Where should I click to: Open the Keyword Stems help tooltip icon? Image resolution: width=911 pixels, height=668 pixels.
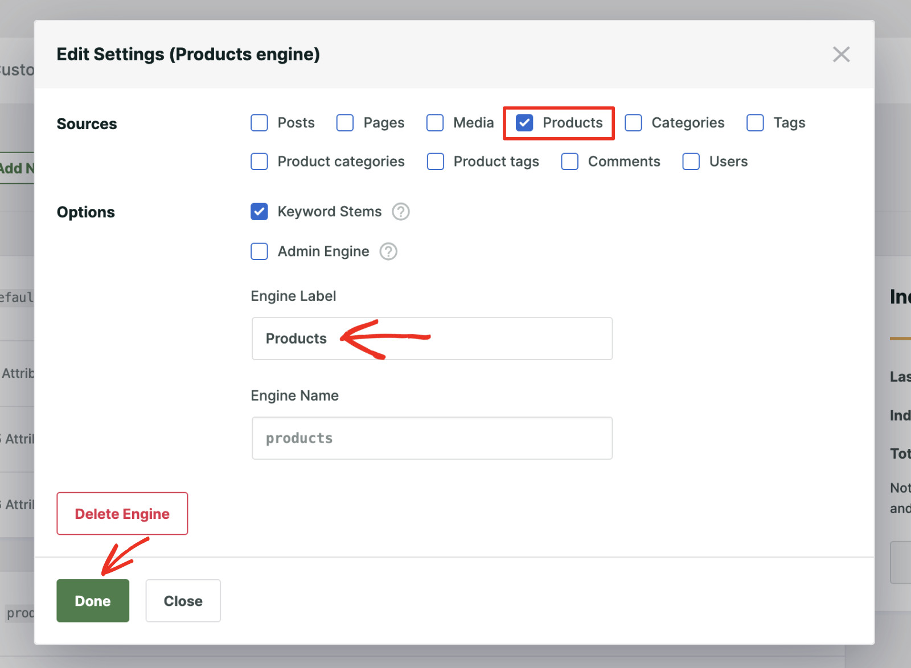tap(401, 212)
